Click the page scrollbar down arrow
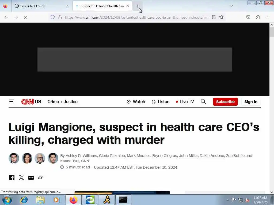Viewport: 274px width, 205px height. tap(272, 192)
